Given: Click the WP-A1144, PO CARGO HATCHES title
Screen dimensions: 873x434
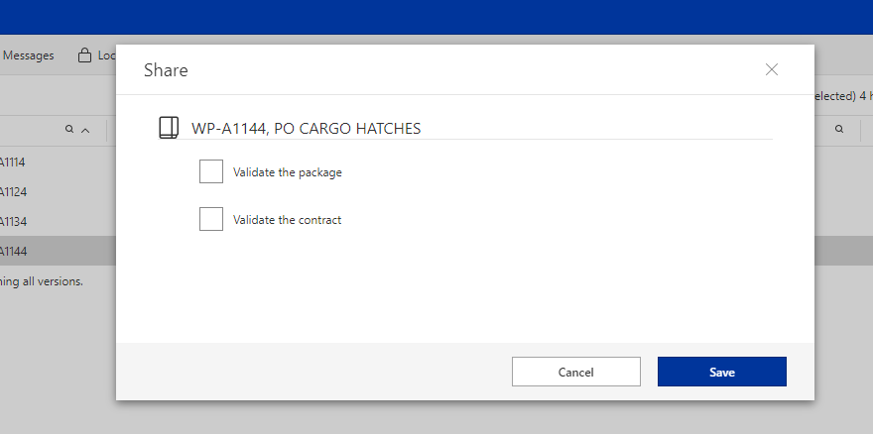Looking at the screenshot, I should pos(306,128).
